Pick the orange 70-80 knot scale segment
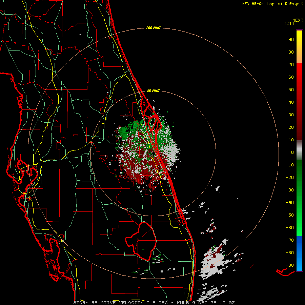Image resolution: width=305 pixels, height=305 pixels. (x=299, y=57)
